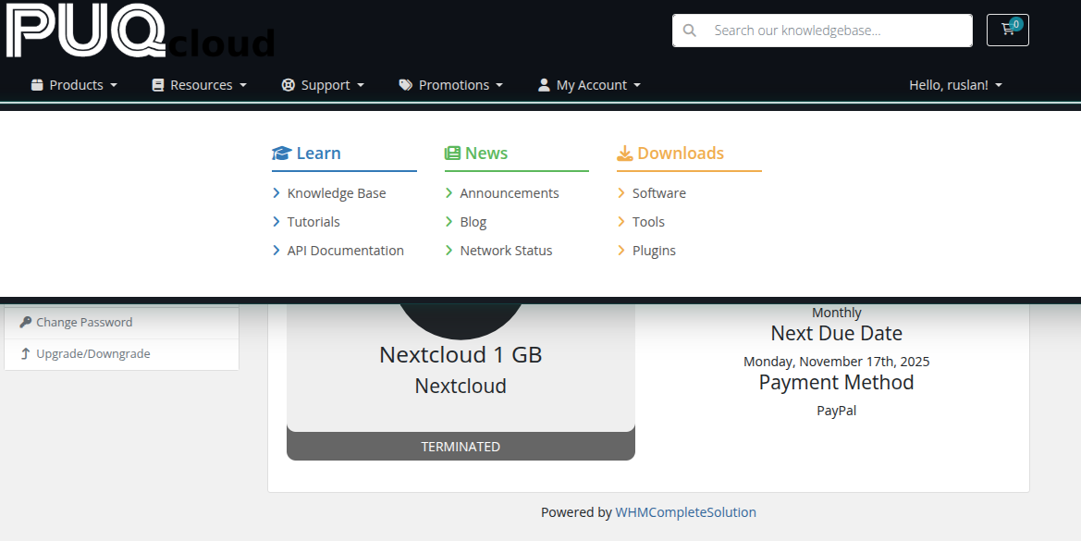The height and width of the screenshot is (541, 1081).
Task: Go to Network Status page
Action: point(506,251)
